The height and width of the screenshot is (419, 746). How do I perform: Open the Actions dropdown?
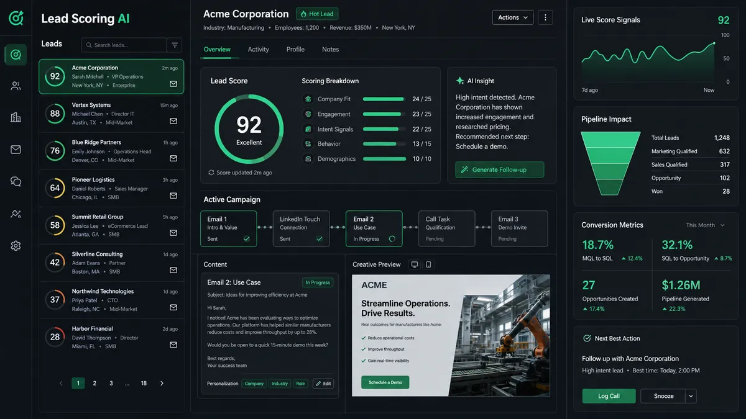click(x=513, y=17)
